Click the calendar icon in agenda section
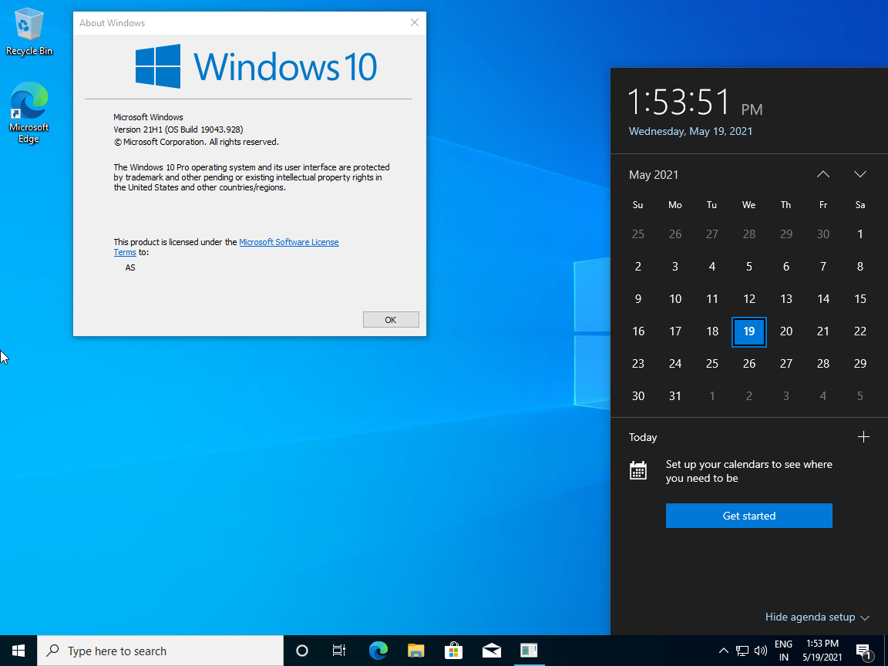 [x=638, y=471]
